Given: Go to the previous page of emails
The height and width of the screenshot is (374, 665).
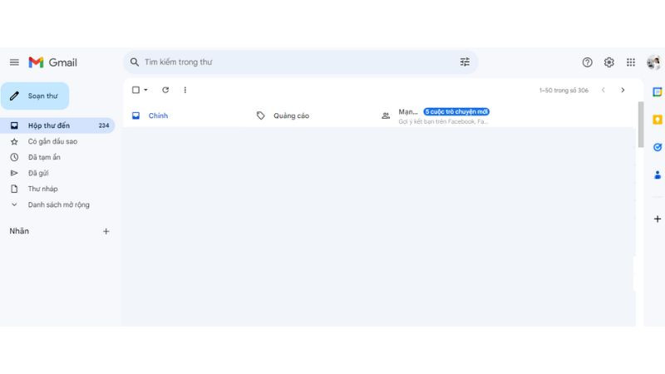Looking at the screenshot, I should (603, 90).
